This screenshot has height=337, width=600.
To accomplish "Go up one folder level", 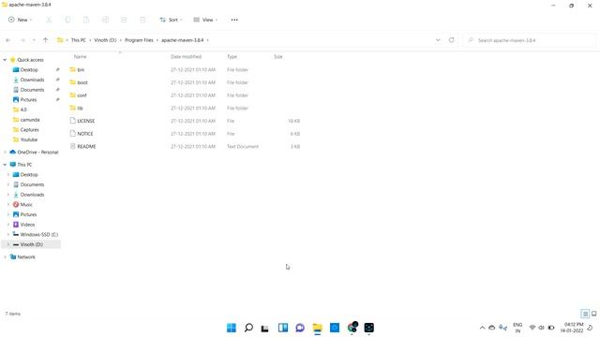I will tap(46, 40).
